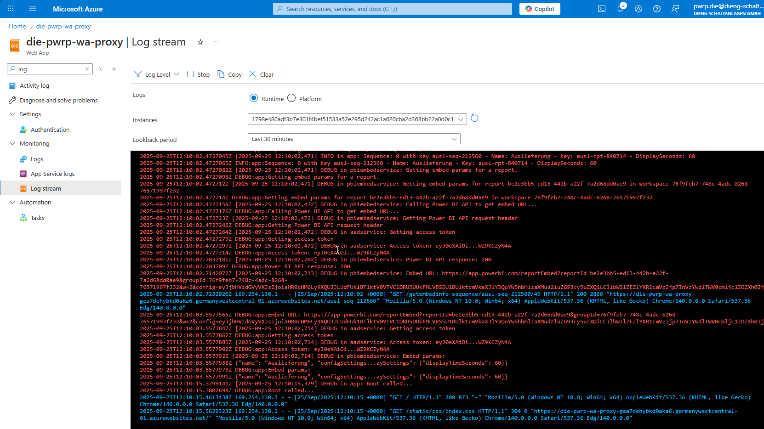
Task: Click the Logs chart icon
Action: pyautogui.click(x=23, y=159)
